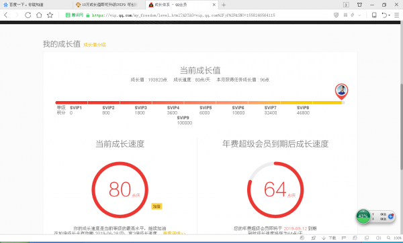Click the undo closed-tab arrow icon
The image size is (403, 243).
click(384, 15)
